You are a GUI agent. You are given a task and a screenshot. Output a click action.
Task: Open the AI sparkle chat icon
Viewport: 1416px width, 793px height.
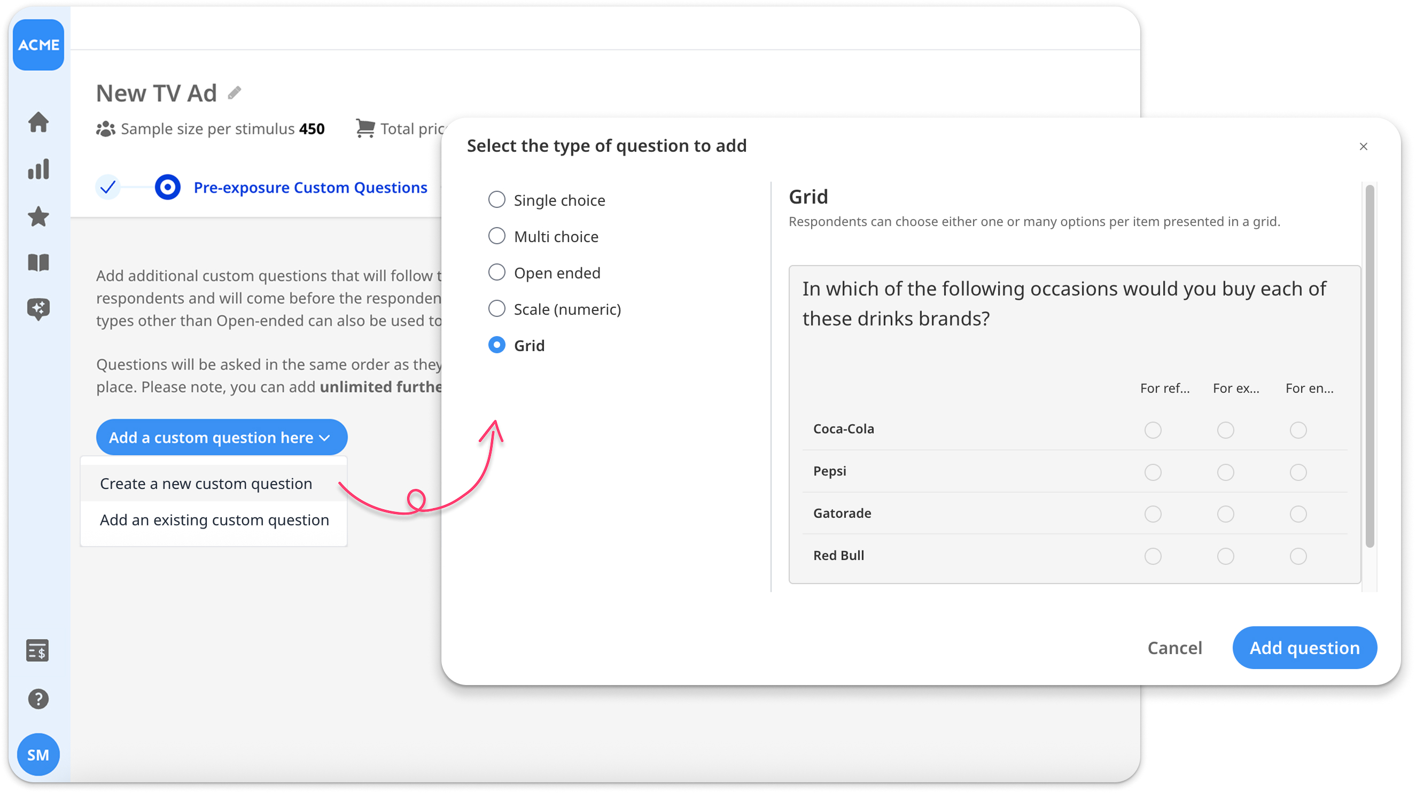38,309
